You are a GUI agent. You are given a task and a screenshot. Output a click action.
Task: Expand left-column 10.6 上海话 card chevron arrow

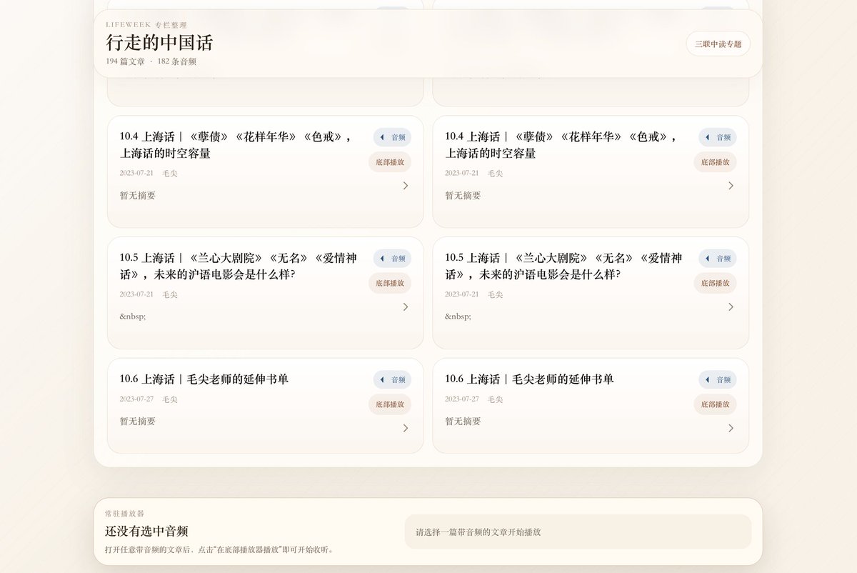click(406, 428)
